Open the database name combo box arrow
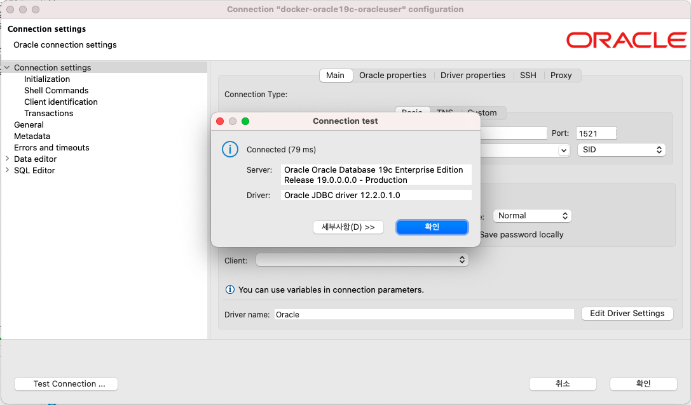 coord(564,150)
